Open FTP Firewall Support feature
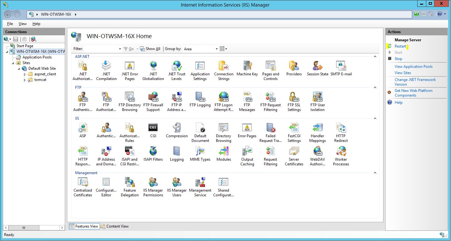451x241 pixels. [153, 102]
